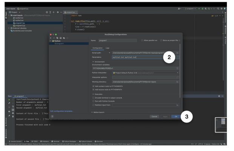Click the Parameters input field
This screenshot has width=234, height=151.
[145, 57]
